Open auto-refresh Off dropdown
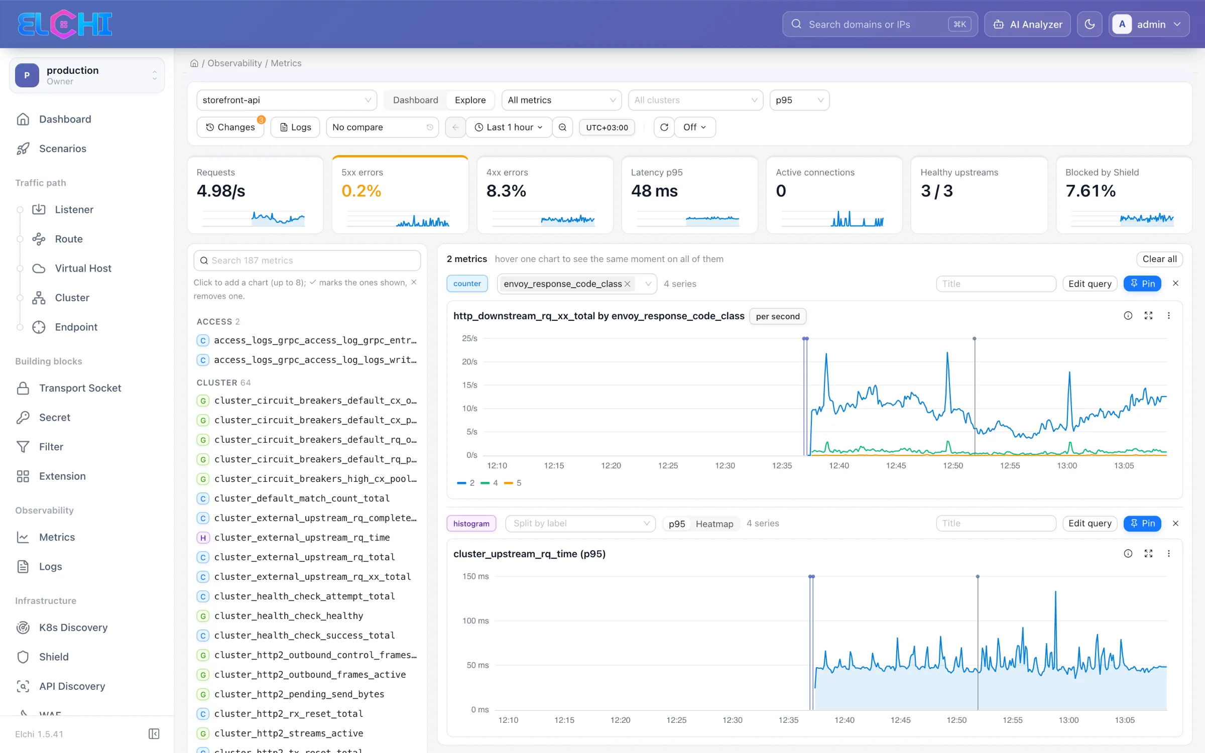1205x753 pixels. (695, 127)
